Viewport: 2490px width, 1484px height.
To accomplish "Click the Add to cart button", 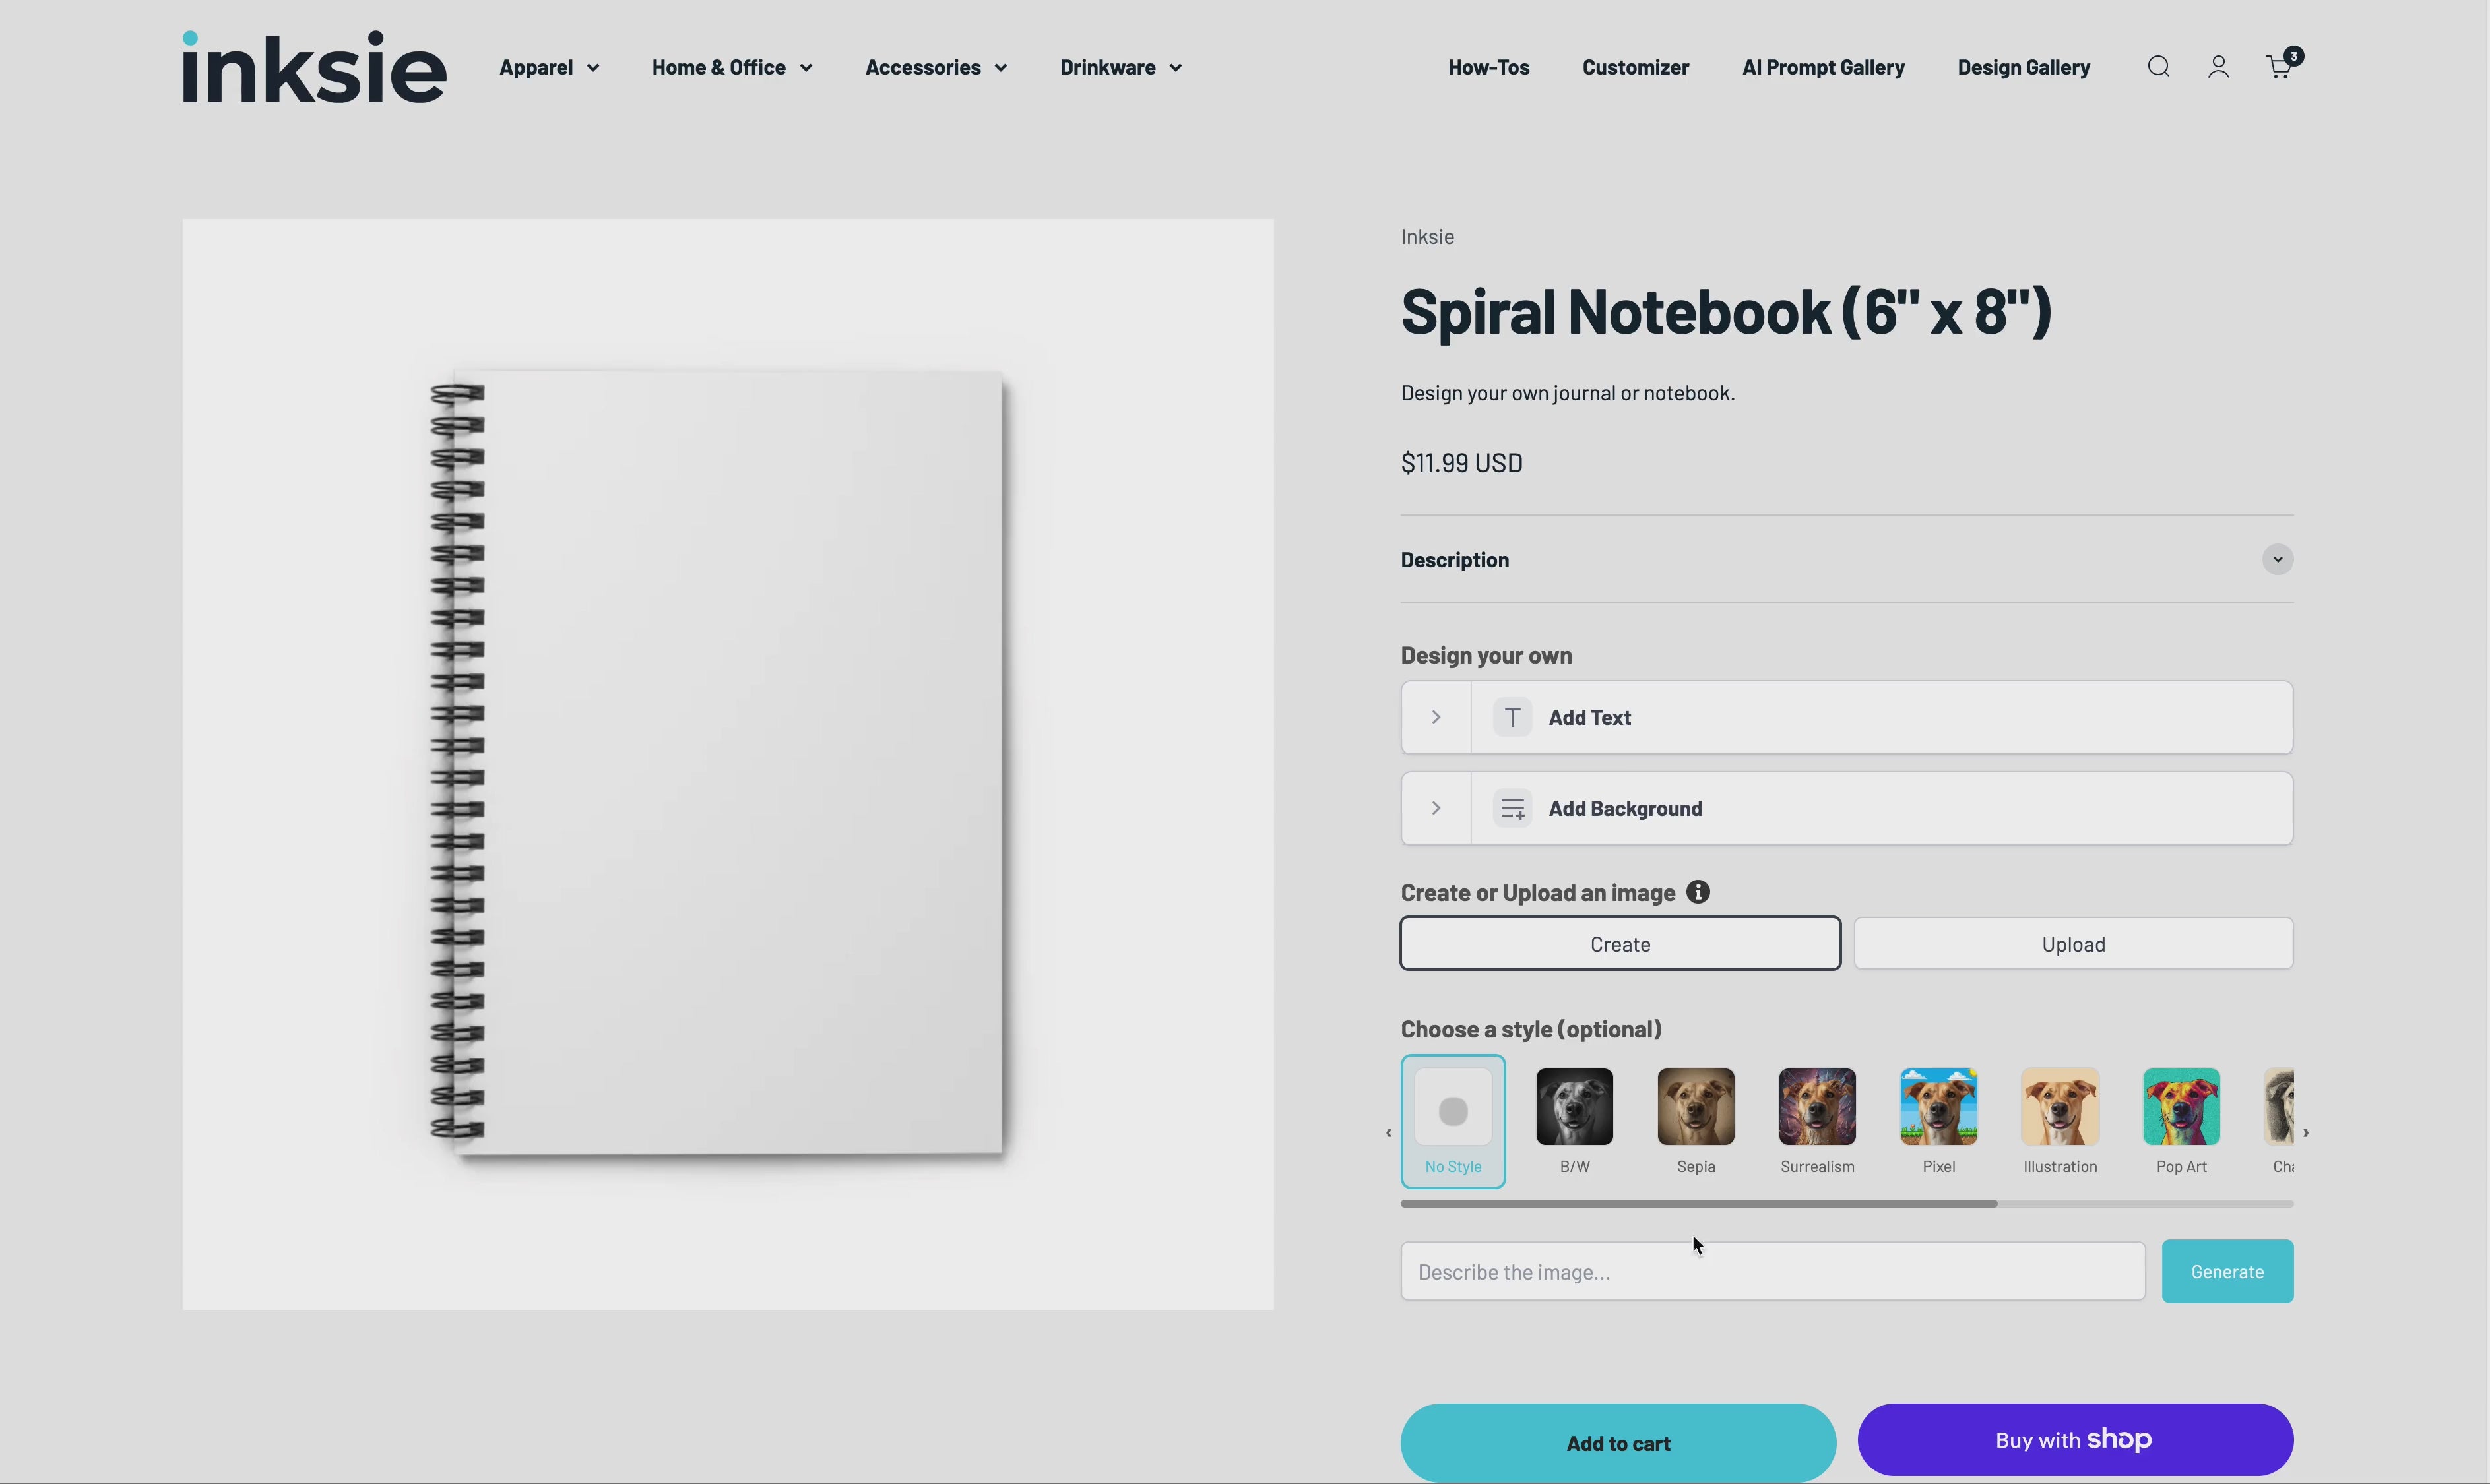I will [x=1617, y=1442].
